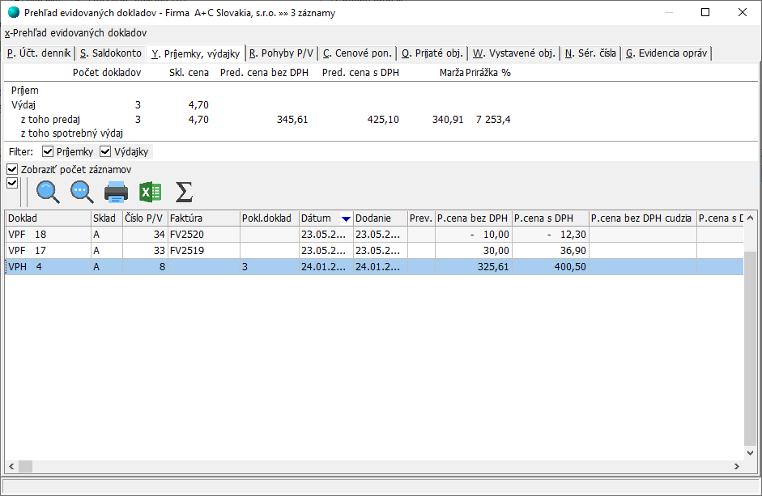762x496 pixels.
Task: Print the document list via printer icon
Action: 117,192
